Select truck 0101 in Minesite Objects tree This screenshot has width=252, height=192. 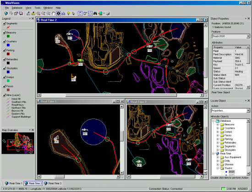231,172
